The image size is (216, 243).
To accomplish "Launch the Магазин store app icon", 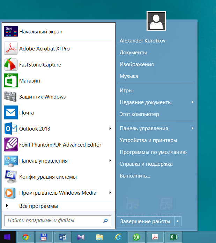I will 10,80.
